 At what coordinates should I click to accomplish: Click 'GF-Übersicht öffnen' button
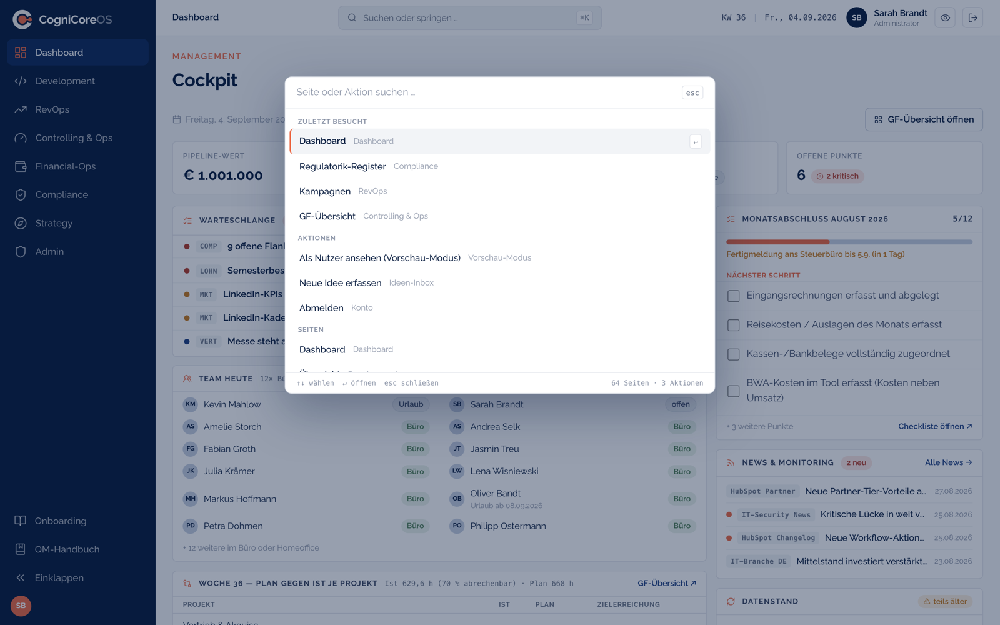(924, 119)
